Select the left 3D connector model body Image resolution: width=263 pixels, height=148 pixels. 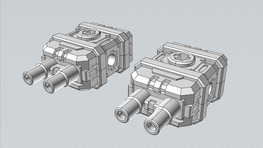tap(78, 57)
